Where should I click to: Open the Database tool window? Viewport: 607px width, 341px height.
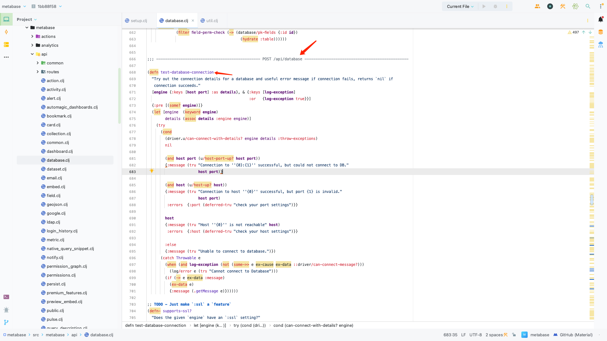pyautogui.click(x=601, y=32)
